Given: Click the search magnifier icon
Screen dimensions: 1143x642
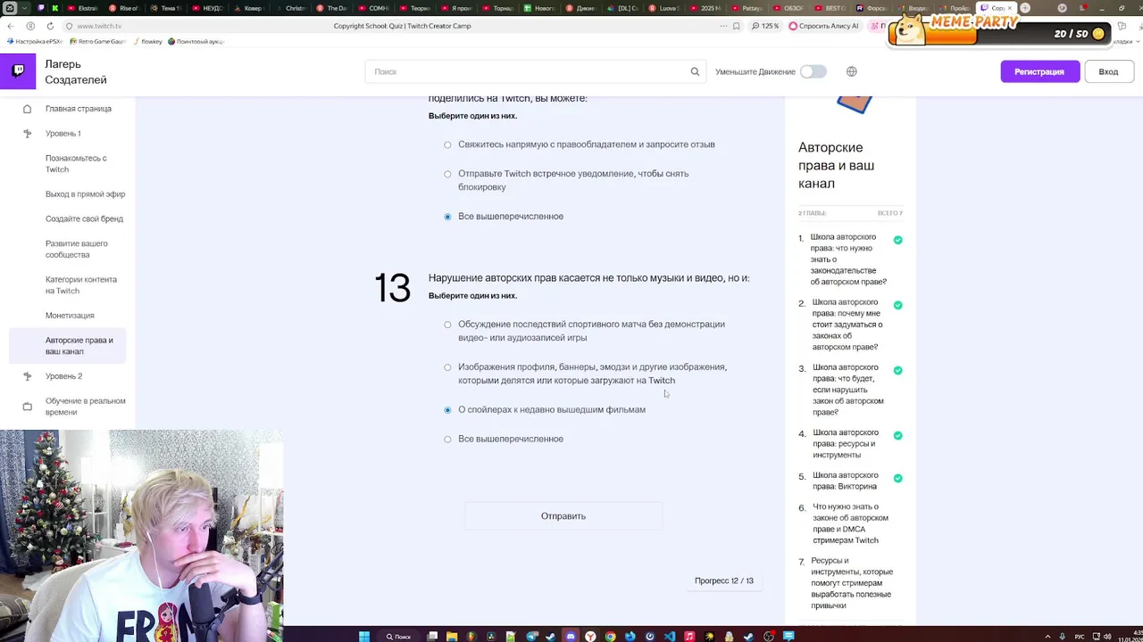Looking at the screenshot, I should [x=695, y=71].
